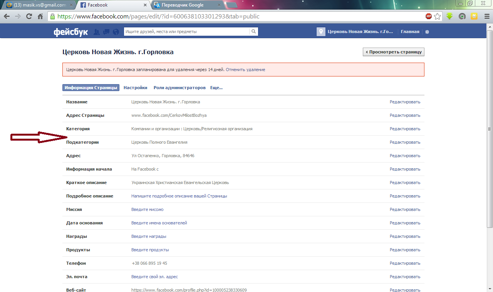493x292 pixels.
Task: Close the Gmail browser tab
Action: click(72, 5)
